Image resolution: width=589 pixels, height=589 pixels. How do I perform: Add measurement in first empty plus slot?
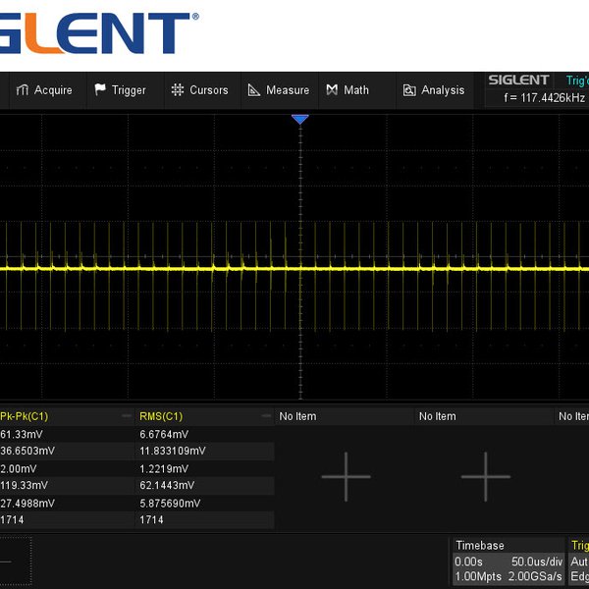tap(346, 477)
